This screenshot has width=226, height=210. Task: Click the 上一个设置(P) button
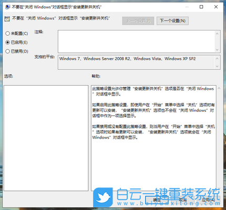click(x=138, y=21)
